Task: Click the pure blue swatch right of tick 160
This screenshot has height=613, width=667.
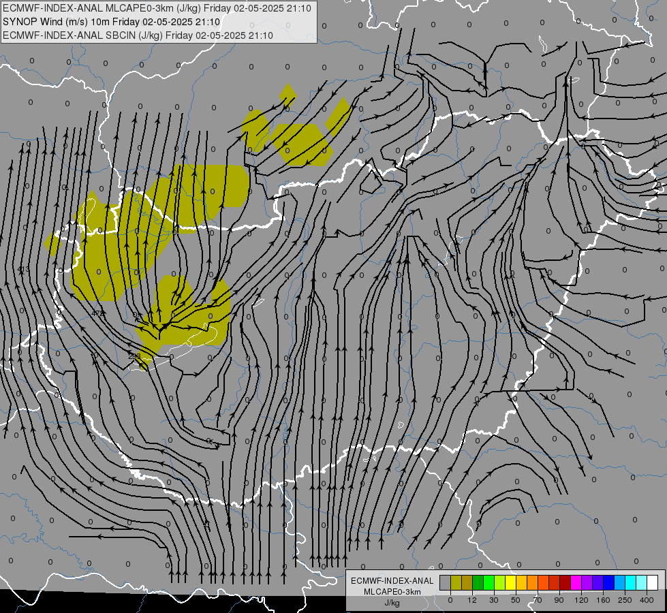Action: point(609,582)
